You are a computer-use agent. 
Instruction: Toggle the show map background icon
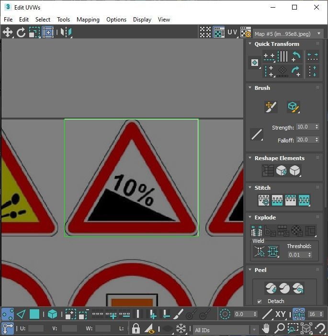(219, 32)
